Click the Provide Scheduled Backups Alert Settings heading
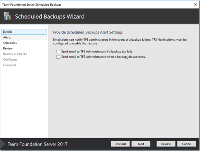This screenshot has width=200, height=151. coord(88,32)
